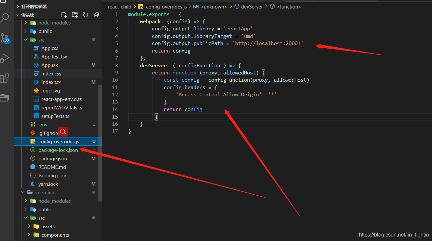The width and height of the screenshot is (432, 241).
Task: Click module.exports on line 1
Action: [149, 14]
